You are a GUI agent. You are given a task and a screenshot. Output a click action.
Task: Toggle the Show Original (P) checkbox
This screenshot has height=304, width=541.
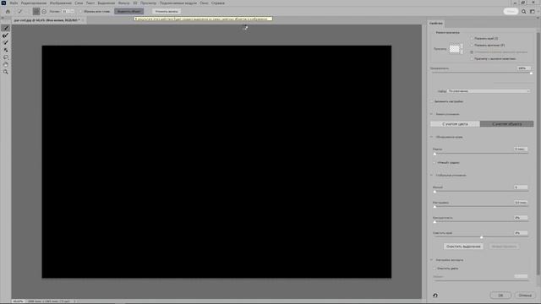(472, 45)
